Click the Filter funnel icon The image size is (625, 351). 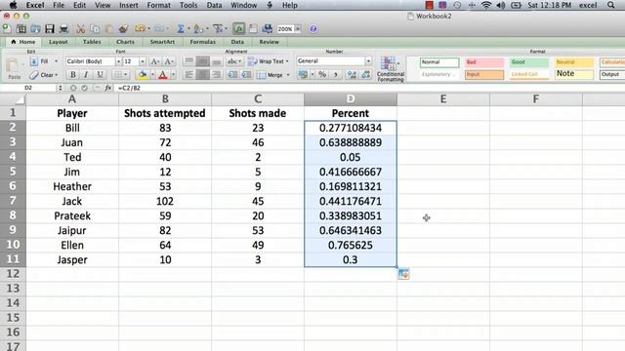coord(218,28)
